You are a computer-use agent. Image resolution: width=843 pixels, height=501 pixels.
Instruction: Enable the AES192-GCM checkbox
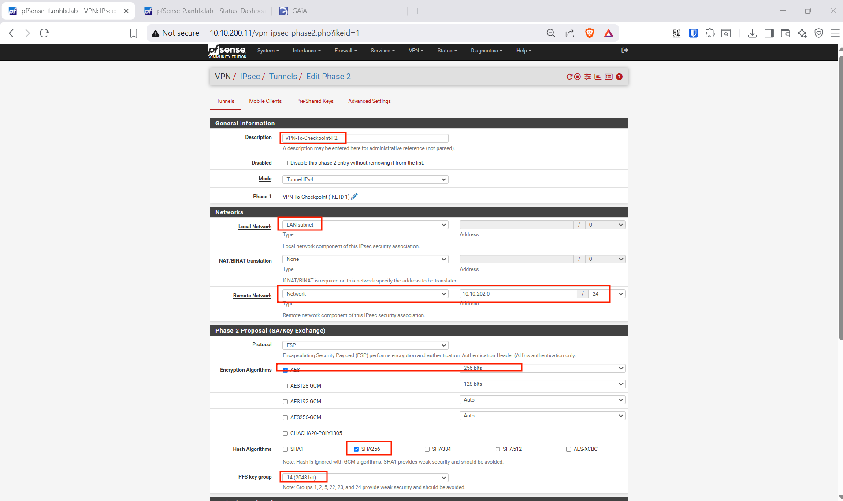click(285, 402)
